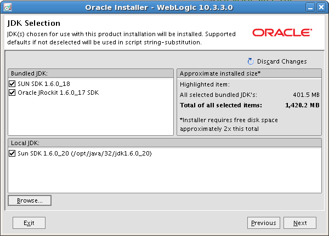Select the Oracle JRockit 1.6.0_17 SDK text
Screen dimensions: 329x236
(58, 93)
